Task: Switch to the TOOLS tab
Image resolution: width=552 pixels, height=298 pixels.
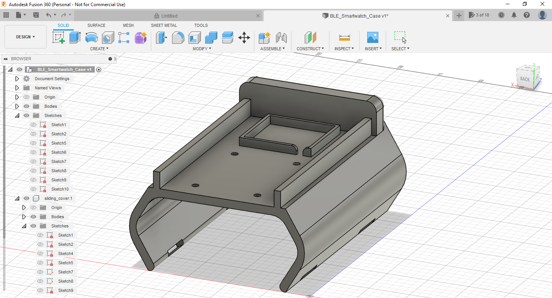Action: (201, 25)
